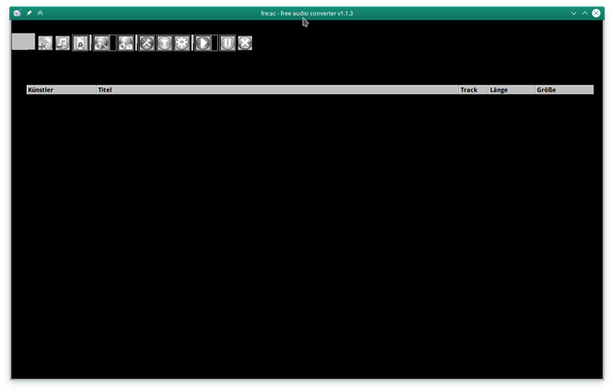The width and height of the screenshot is (614, 392).
Task: Click the Größe column header
Action: [564, 90]
